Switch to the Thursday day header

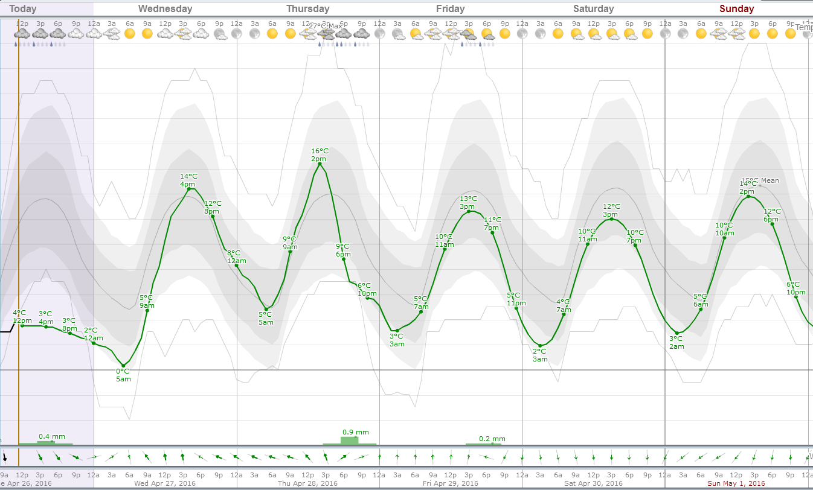(308, 8)
